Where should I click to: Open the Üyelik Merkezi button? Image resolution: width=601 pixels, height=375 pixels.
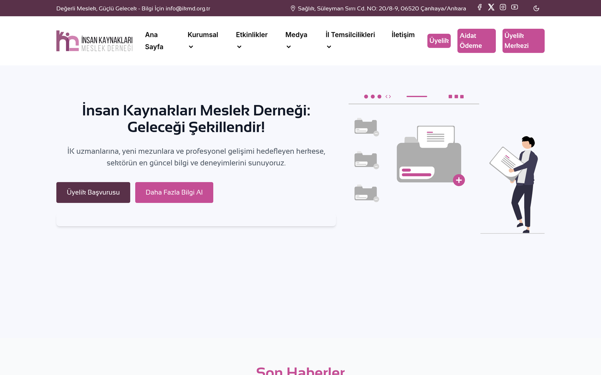pyautogui.click(x=523, y=41)
